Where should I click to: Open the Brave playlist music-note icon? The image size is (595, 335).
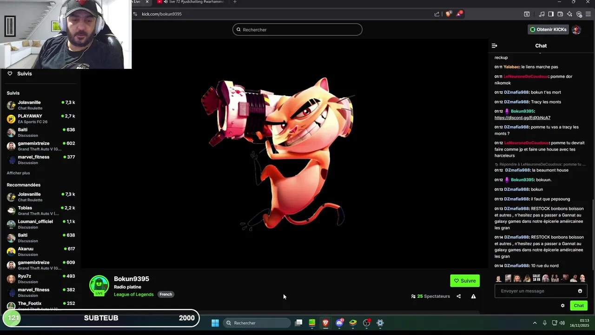pos(542,14)
